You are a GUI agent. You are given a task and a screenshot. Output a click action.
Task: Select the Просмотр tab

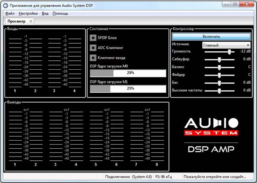point(16,21)
